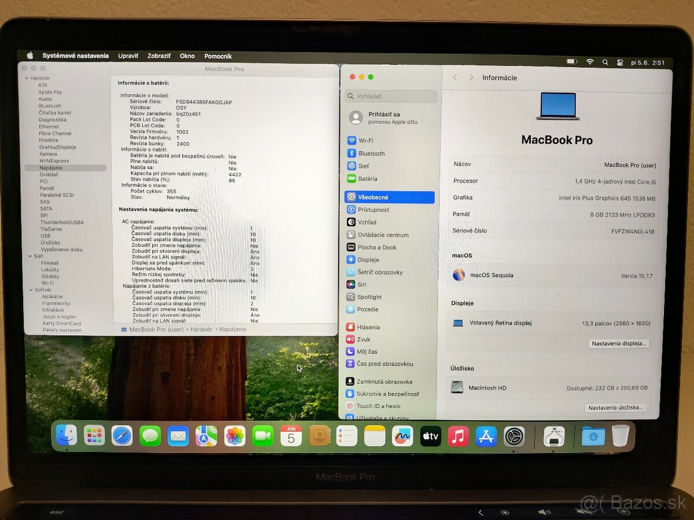
Task: Go back in the Informácie pane
Action: click(455, 77)
